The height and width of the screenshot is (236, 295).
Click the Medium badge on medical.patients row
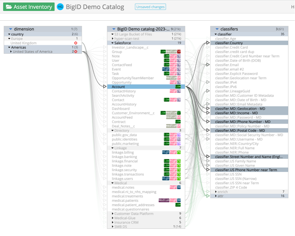tap(164, 200)
